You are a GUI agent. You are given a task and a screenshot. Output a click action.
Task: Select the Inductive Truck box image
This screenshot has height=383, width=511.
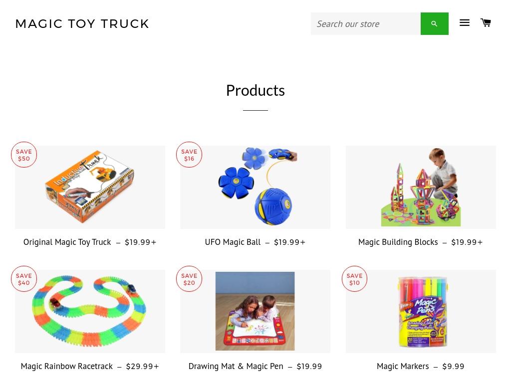click(x=90, y=188)
